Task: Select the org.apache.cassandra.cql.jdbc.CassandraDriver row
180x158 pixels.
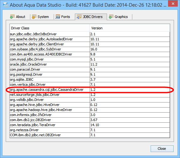Action: [x=90, y=90]
